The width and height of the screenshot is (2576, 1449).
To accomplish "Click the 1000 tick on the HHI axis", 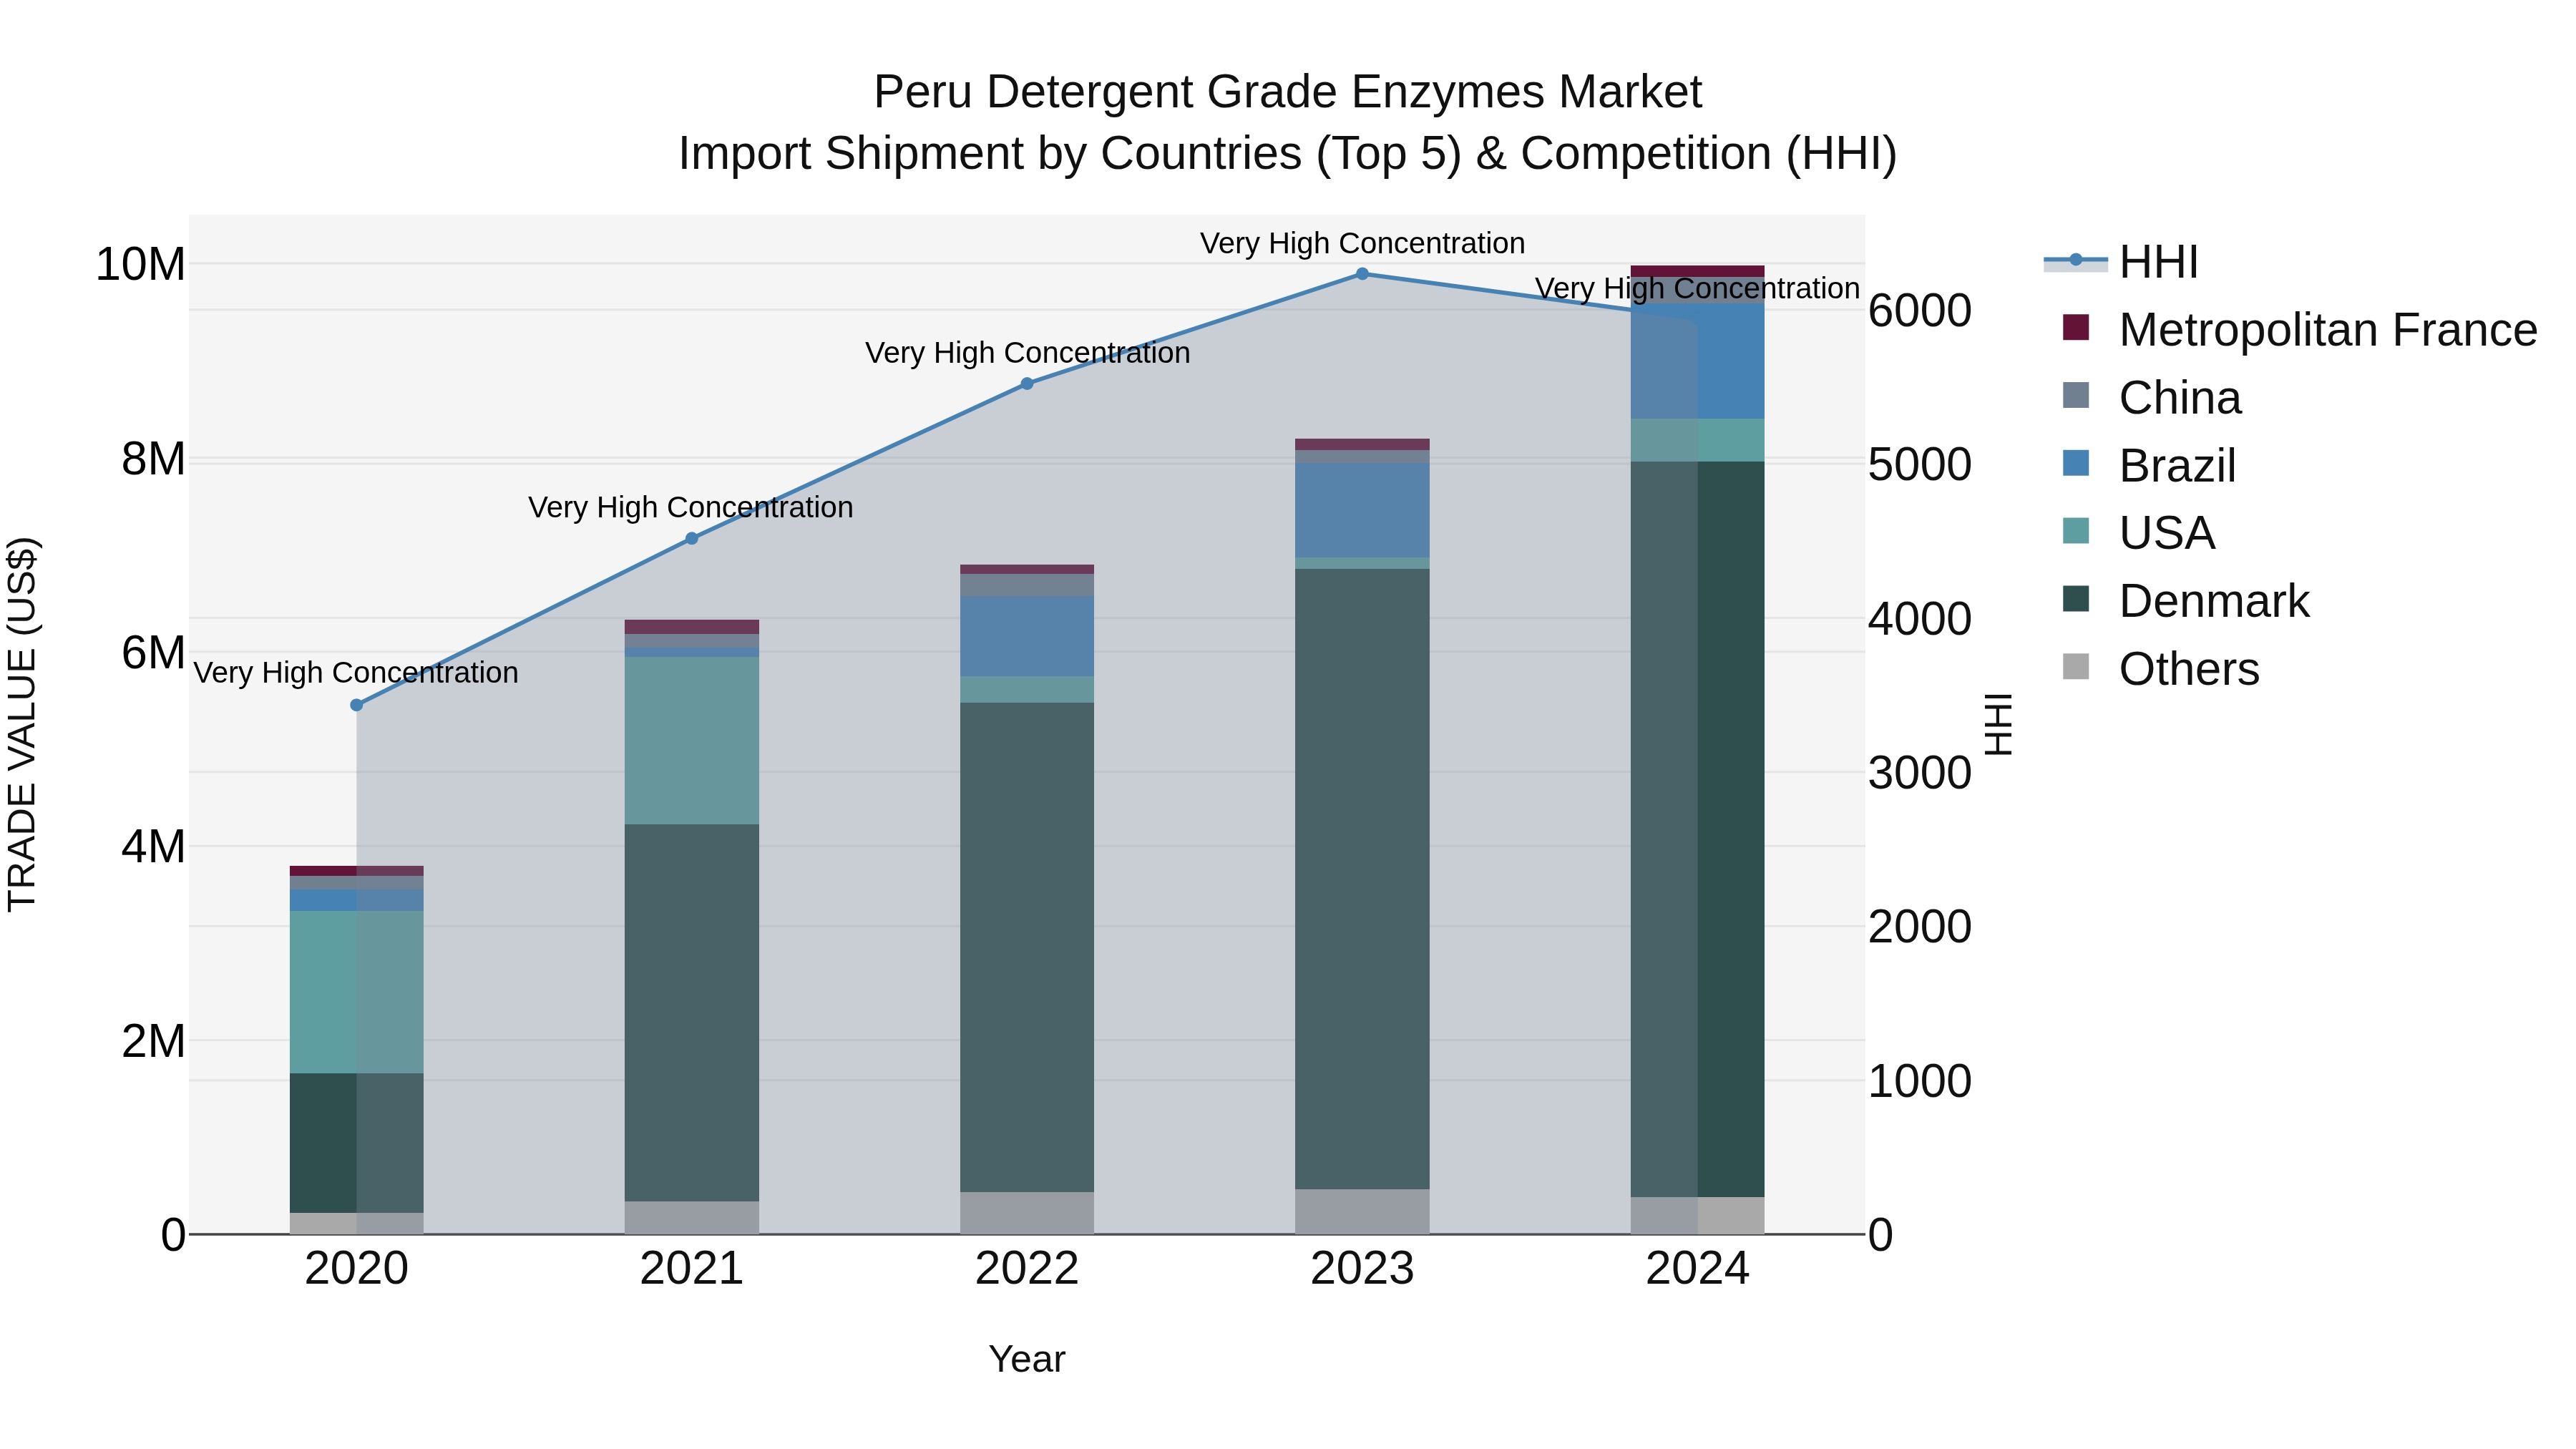I will pos(1920,1081).
